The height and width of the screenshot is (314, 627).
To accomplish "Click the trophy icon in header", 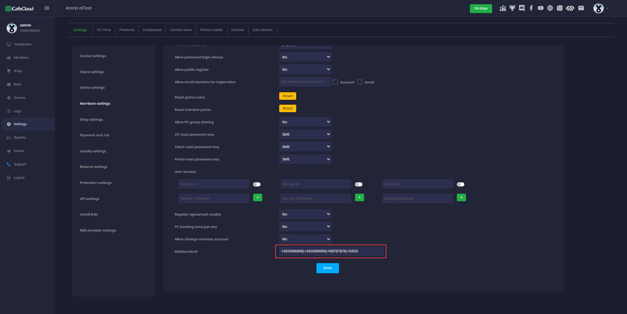I will [x=512, y=8].
